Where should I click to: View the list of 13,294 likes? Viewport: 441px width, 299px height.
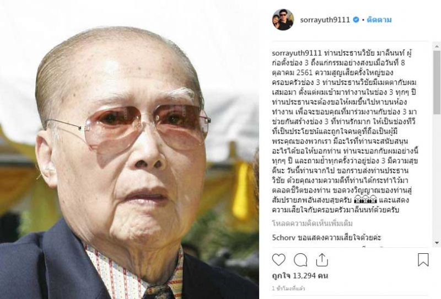[300, 276]
